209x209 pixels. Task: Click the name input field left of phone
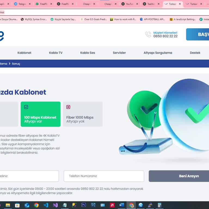(29, 176)
